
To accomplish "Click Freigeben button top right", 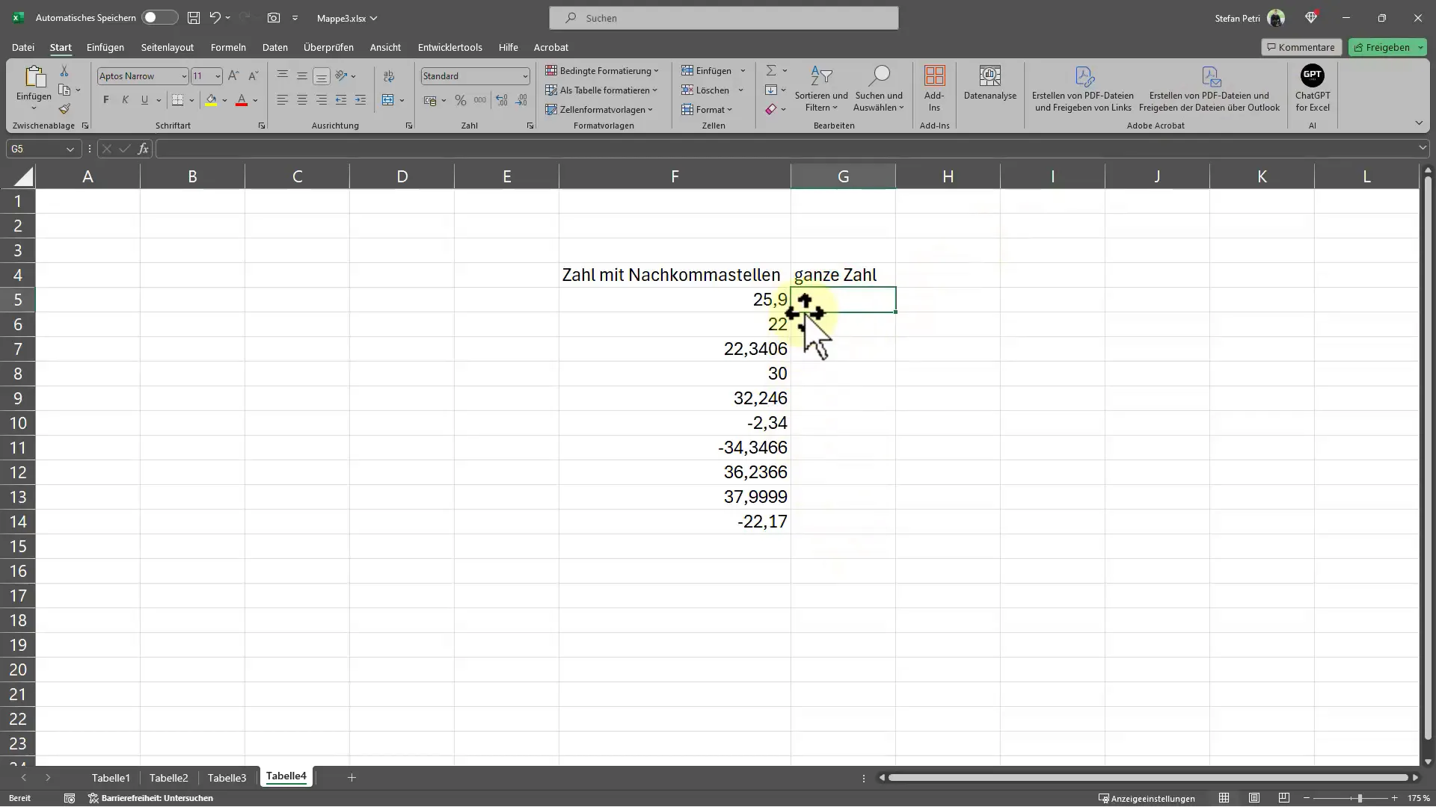I will [x=1387, y=46].
